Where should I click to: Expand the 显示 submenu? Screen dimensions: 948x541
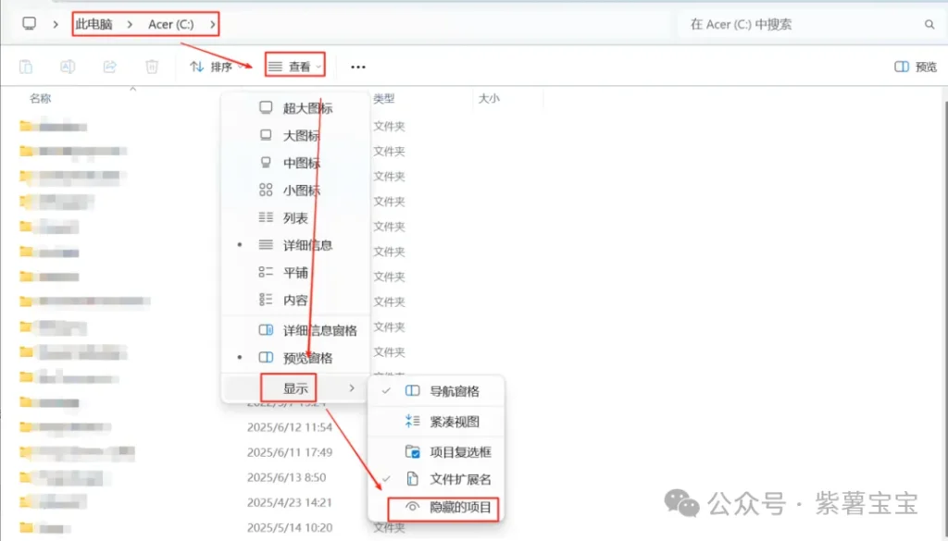pyautogui.click(x=294, y=388)
